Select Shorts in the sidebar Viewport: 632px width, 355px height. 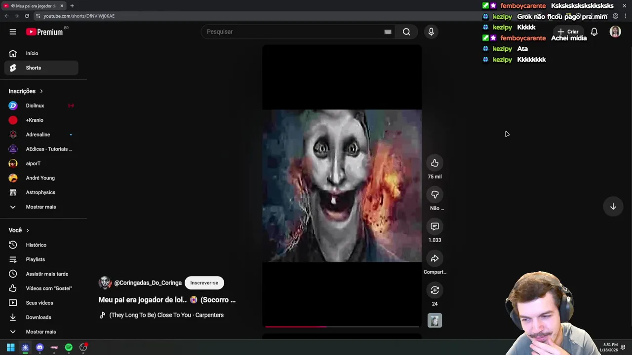pyautogui.click(x=41, y=68)
